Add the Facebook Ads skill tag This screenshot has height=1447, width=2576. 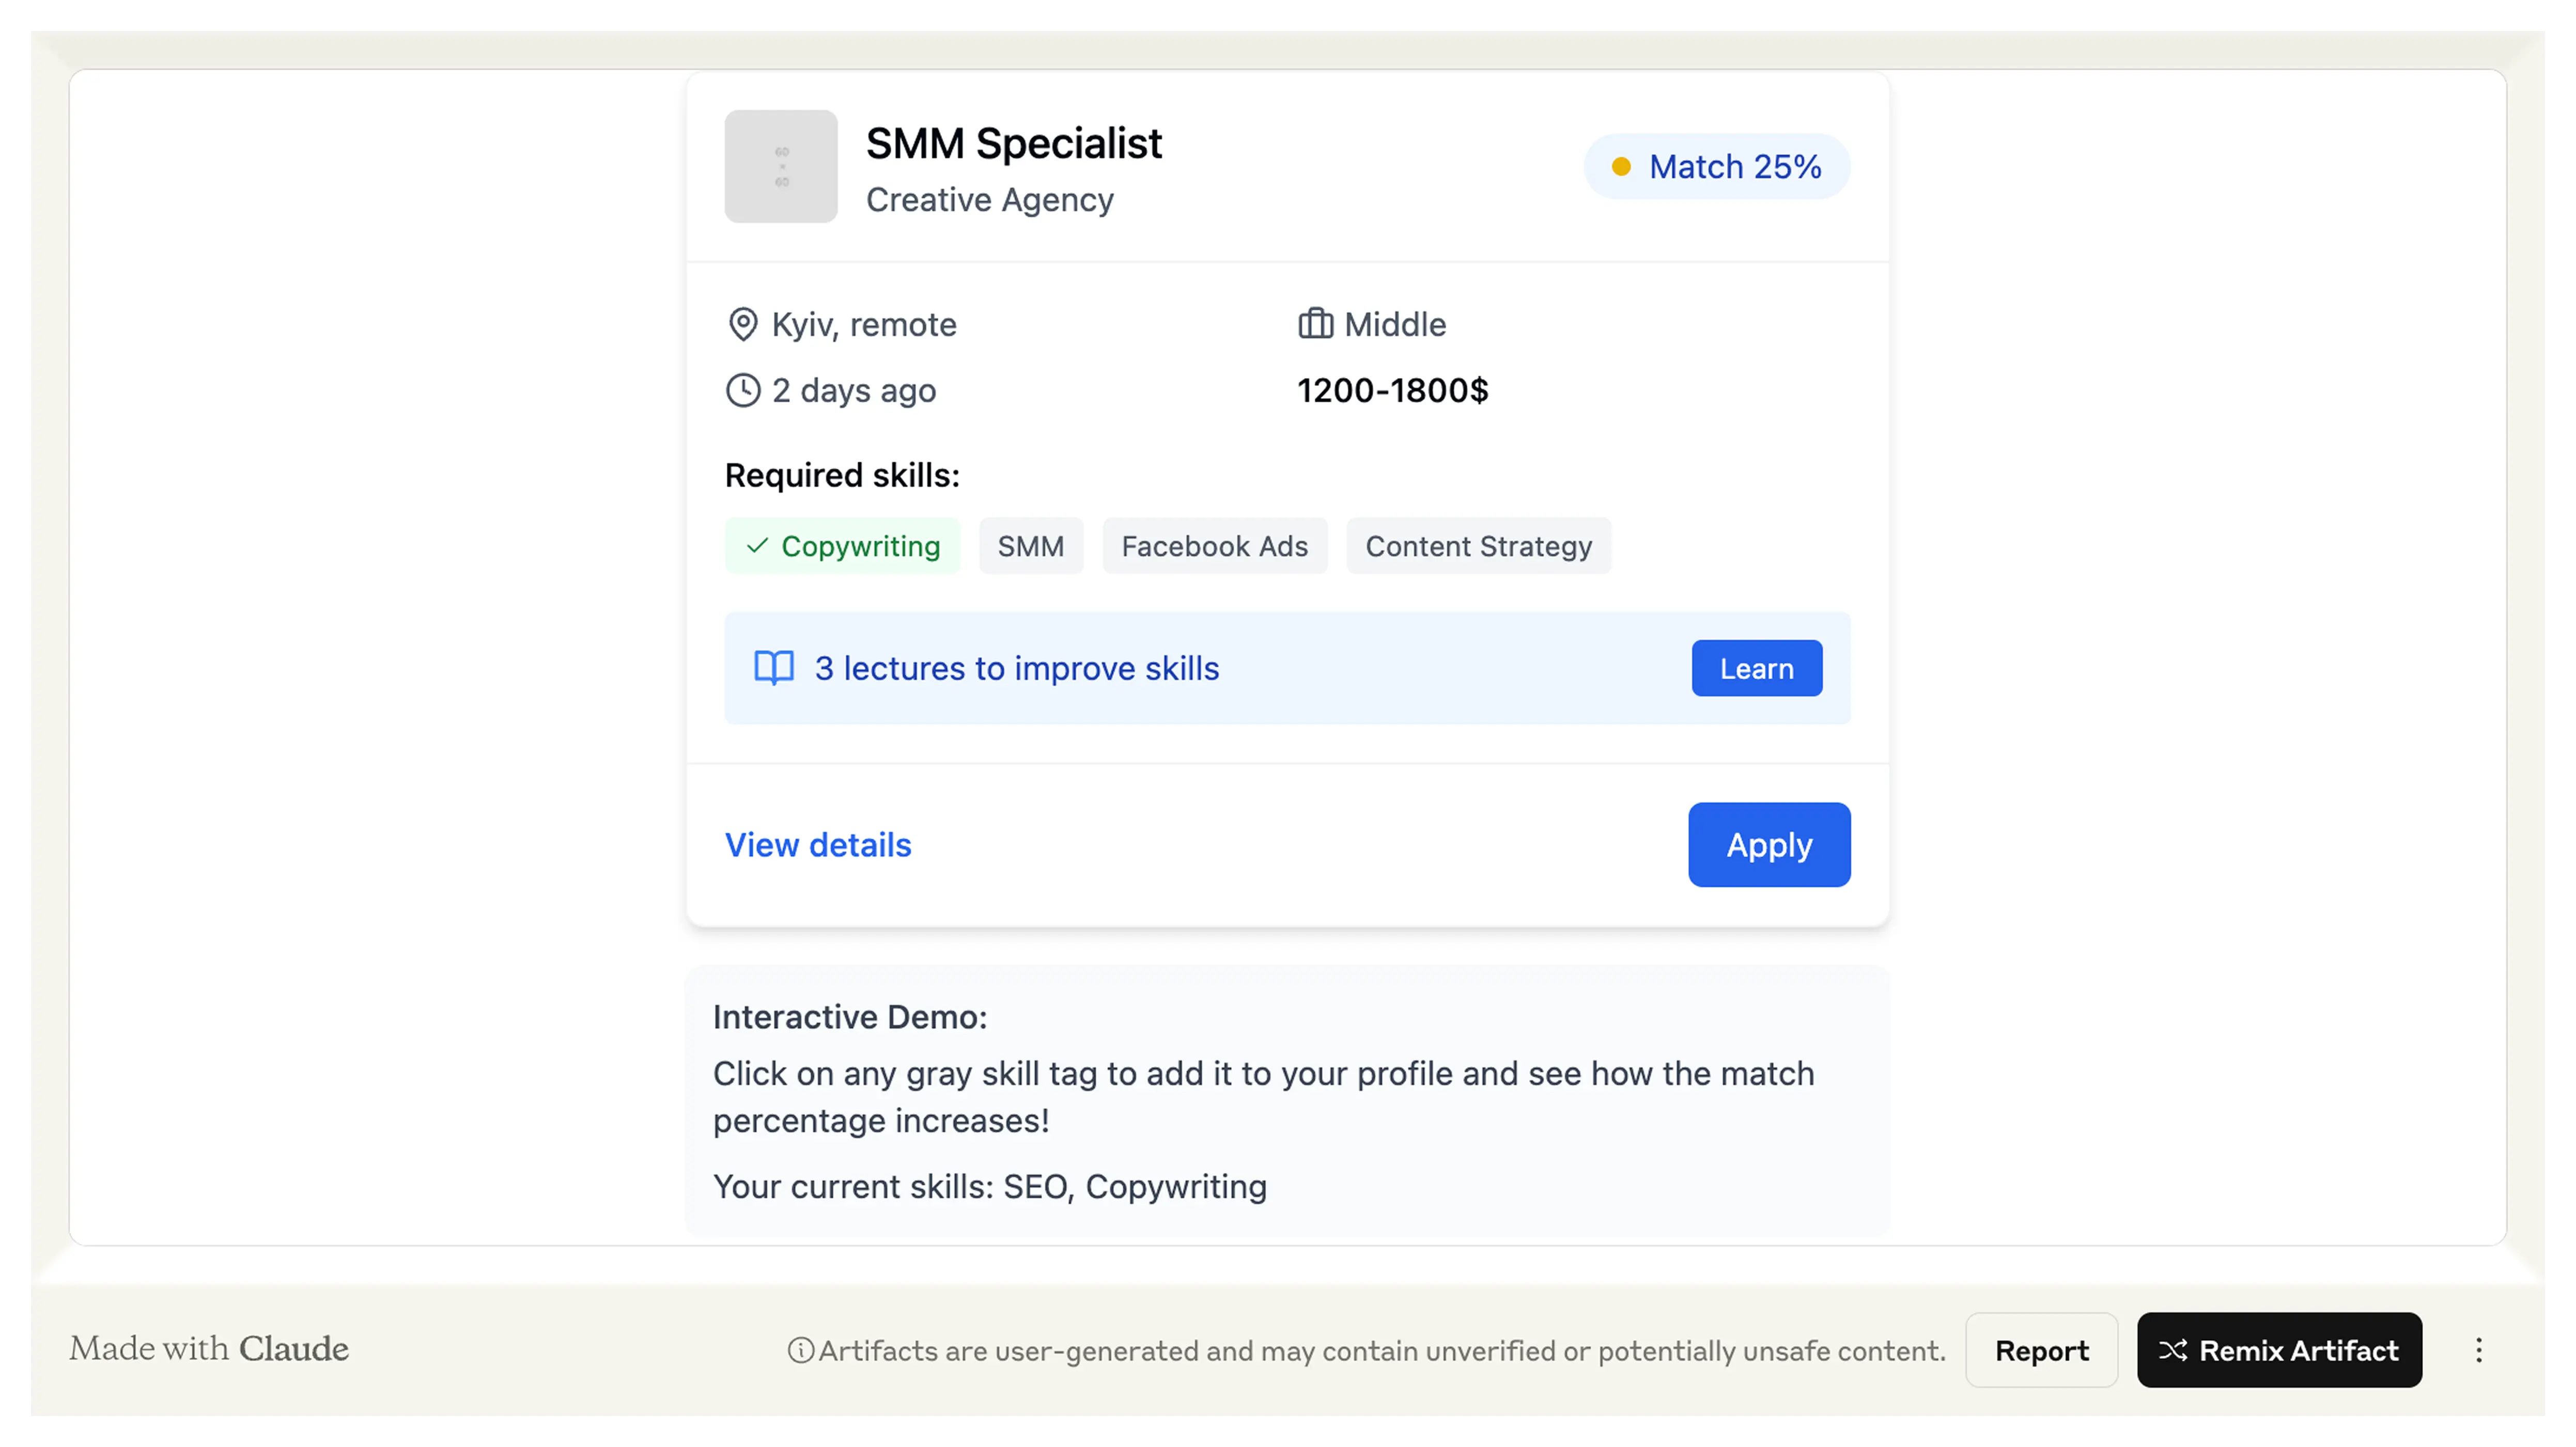(x=1214, y=546)
